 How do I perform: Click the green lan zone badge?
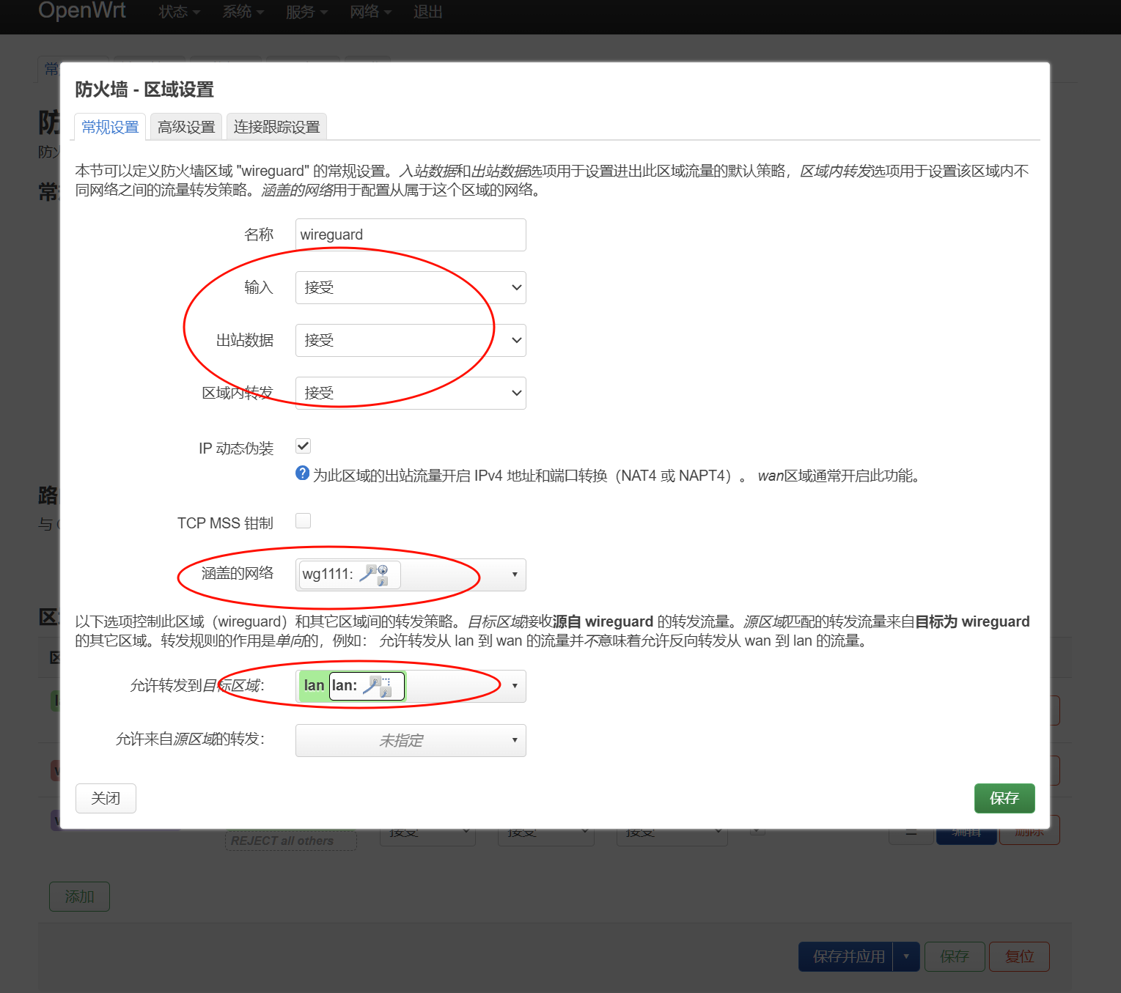pos(314,686)
